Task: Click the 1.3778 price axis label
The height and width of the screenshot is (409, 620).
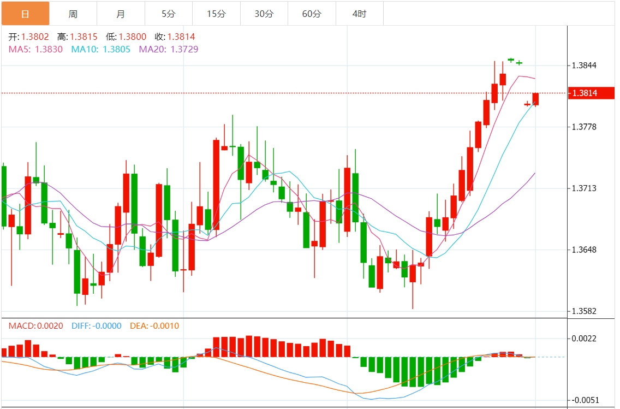Action: tap(584, 127)
